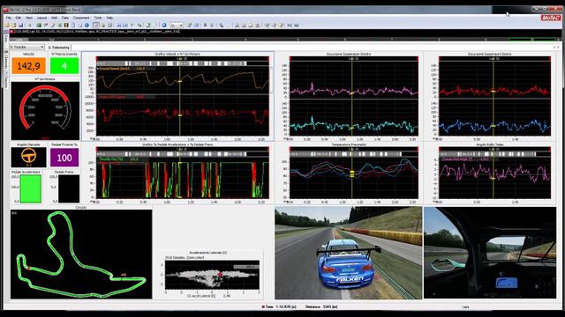Click the blue round icon left of the toolbar combo box
This screenshot has width=565, height=317.
coord(164,26)
